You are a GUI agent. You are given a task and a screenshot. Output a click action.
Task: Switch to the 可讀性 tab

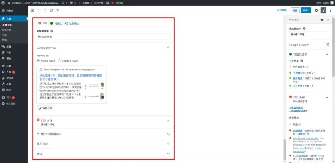56,23
